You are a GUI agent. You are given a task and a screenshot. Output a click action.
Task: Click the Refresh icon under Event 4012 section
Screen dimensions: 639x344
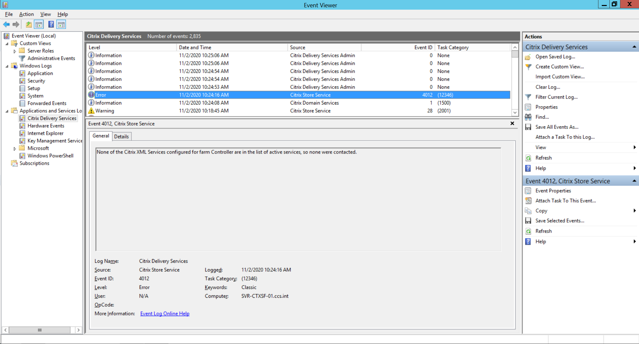click(528, 231)
